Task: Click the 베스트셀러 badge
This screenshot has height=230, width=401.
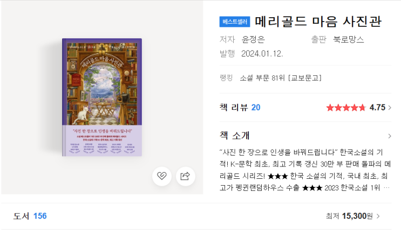Action: pyautogui.click(x=235, y=22)
